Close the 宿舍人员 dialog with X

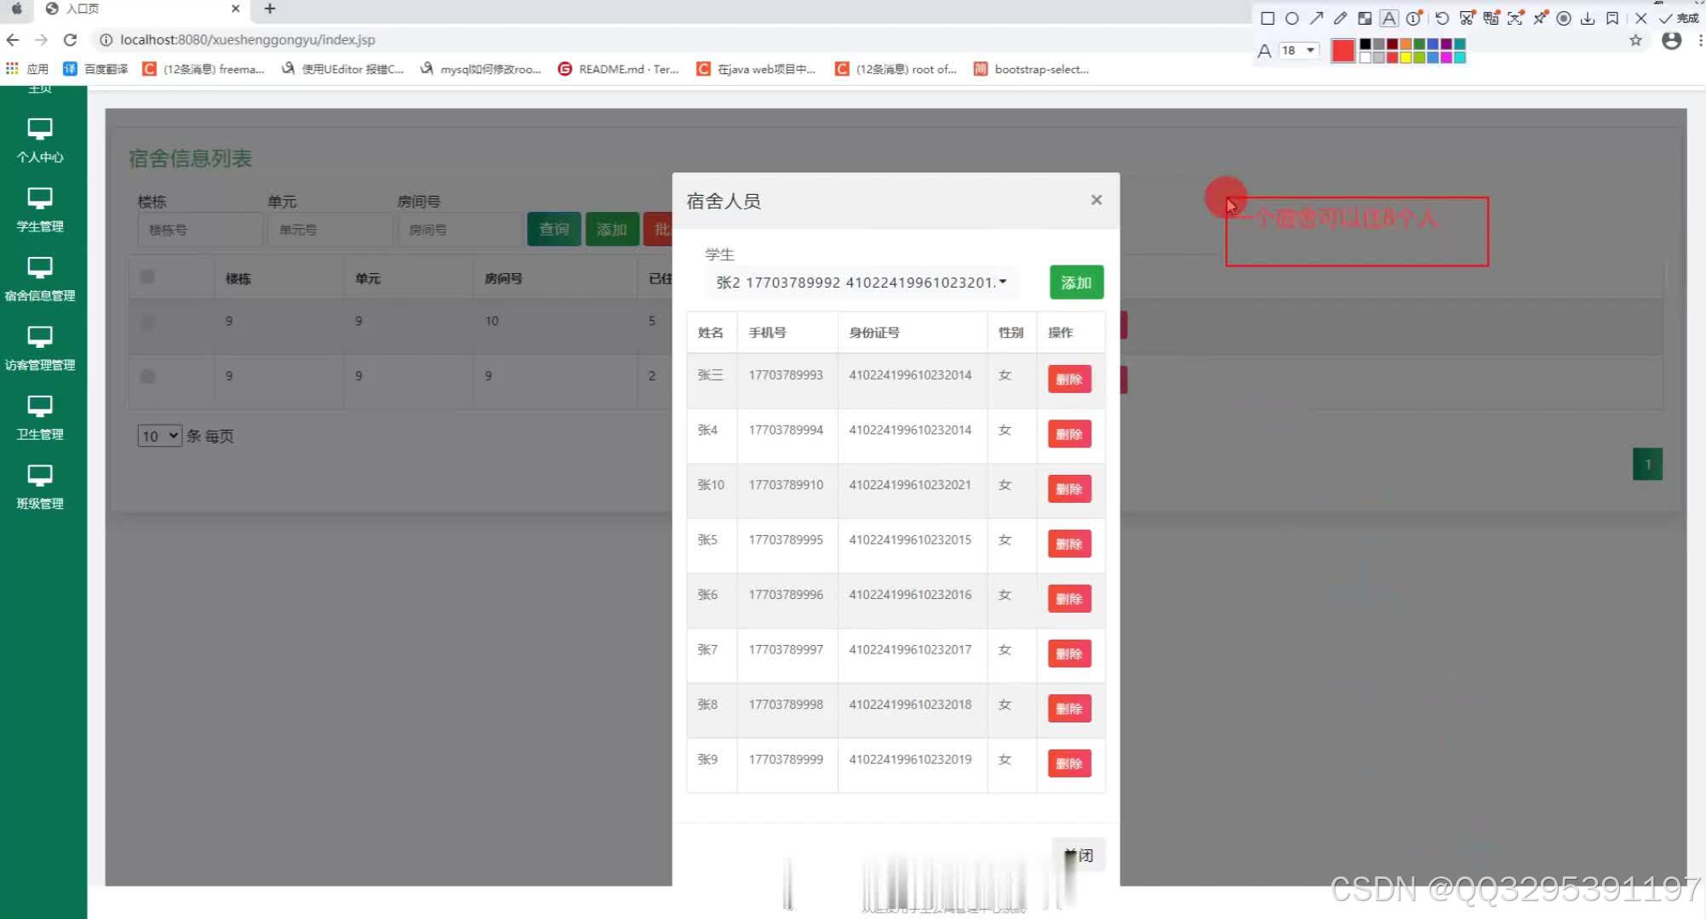point(1096,200)
